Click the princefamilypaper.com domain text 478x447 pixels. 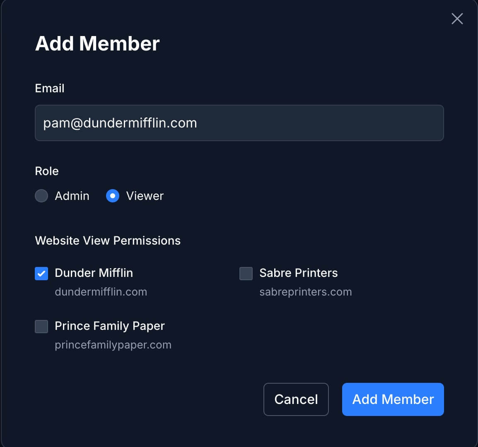pyautogui.click(x=113, y=345)
